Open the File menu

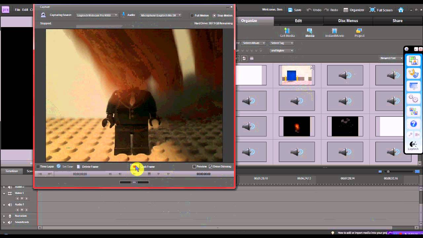click(x=18, y=10)
